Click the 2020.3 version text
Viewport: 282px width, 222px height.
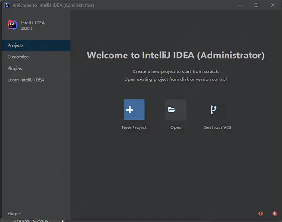[x=27, y=29]
